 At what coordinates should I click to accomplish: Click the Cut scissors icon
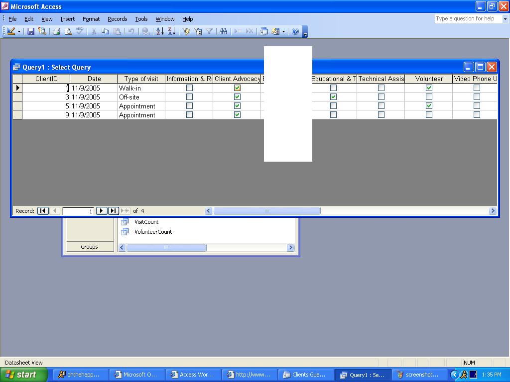(x=94, y=31)
